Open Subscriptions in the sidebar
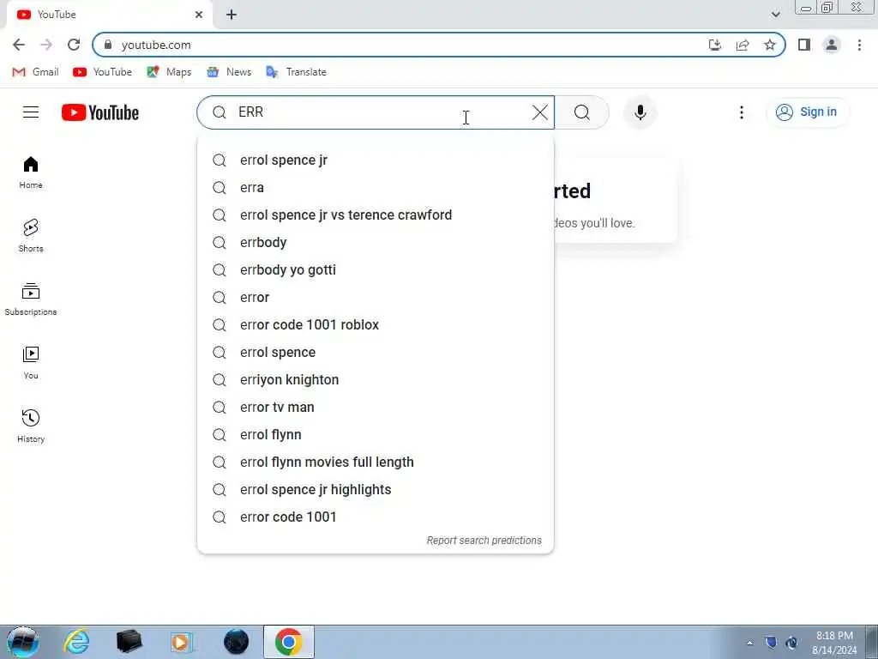Screen dimensions: 878x659 click(31, 299)
